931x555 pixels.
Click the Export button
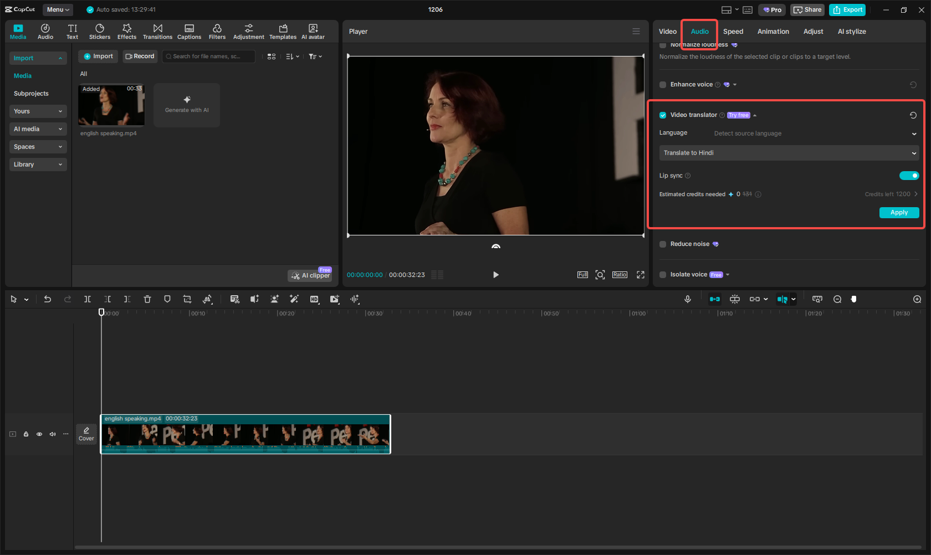click(847, 10)
